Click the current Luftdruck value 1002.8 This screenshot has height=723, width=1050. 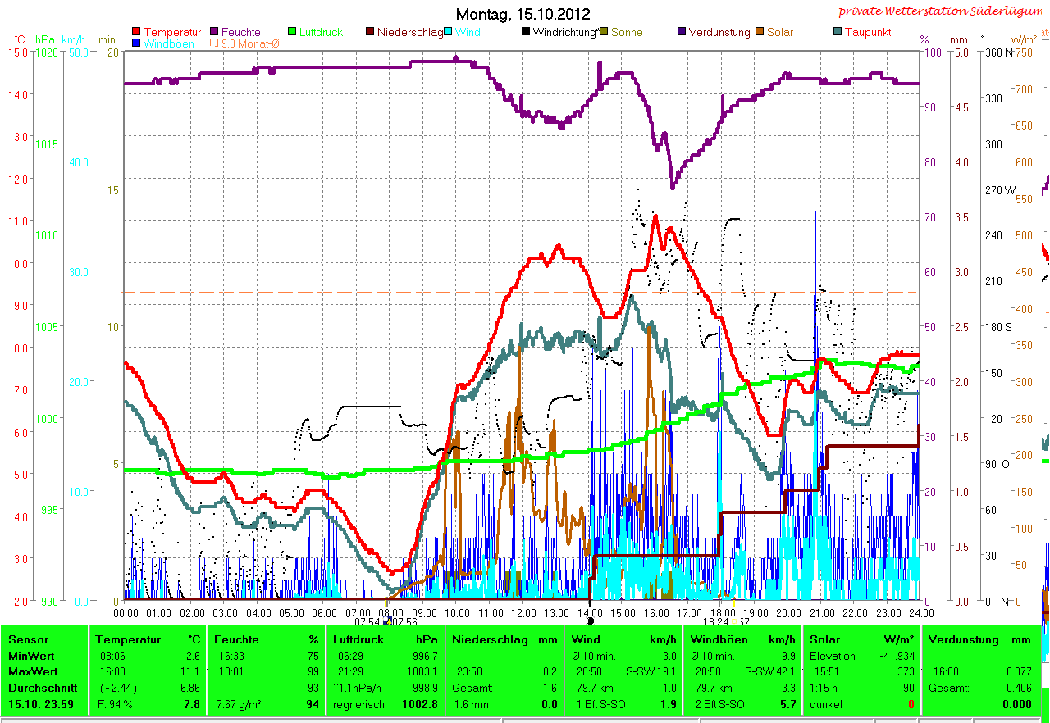point(422,704)
